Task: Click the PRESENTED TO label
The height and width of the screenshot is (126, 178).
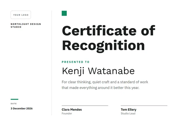Action: [x=76, y=62]
